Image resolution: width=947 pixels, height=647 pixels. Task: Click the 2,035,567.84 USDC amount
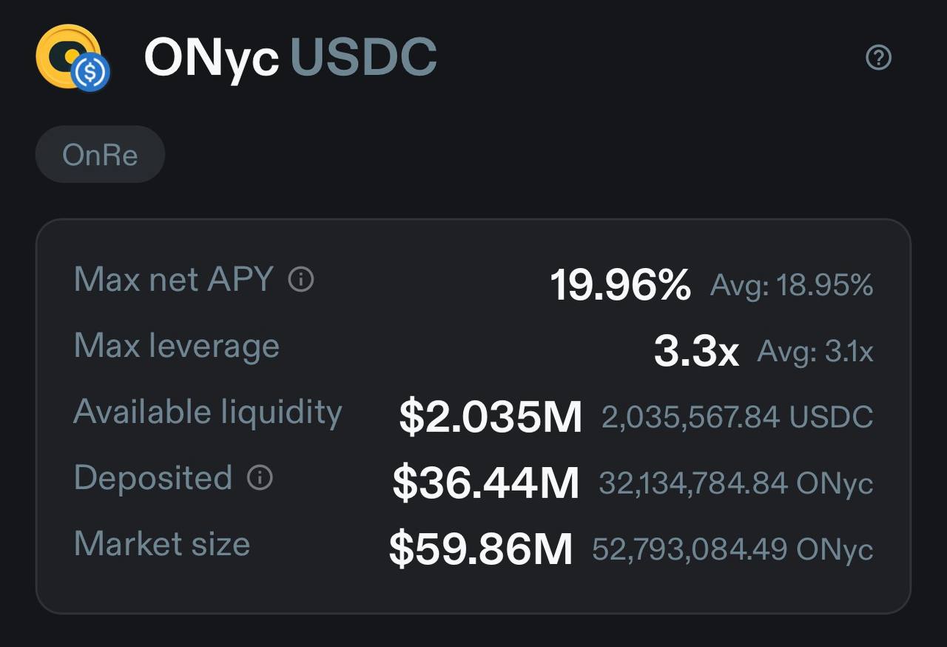(738, 418)
